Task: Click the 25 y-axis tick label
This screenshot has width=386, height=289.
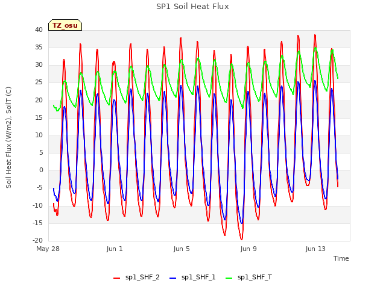Action: point(39,82)
